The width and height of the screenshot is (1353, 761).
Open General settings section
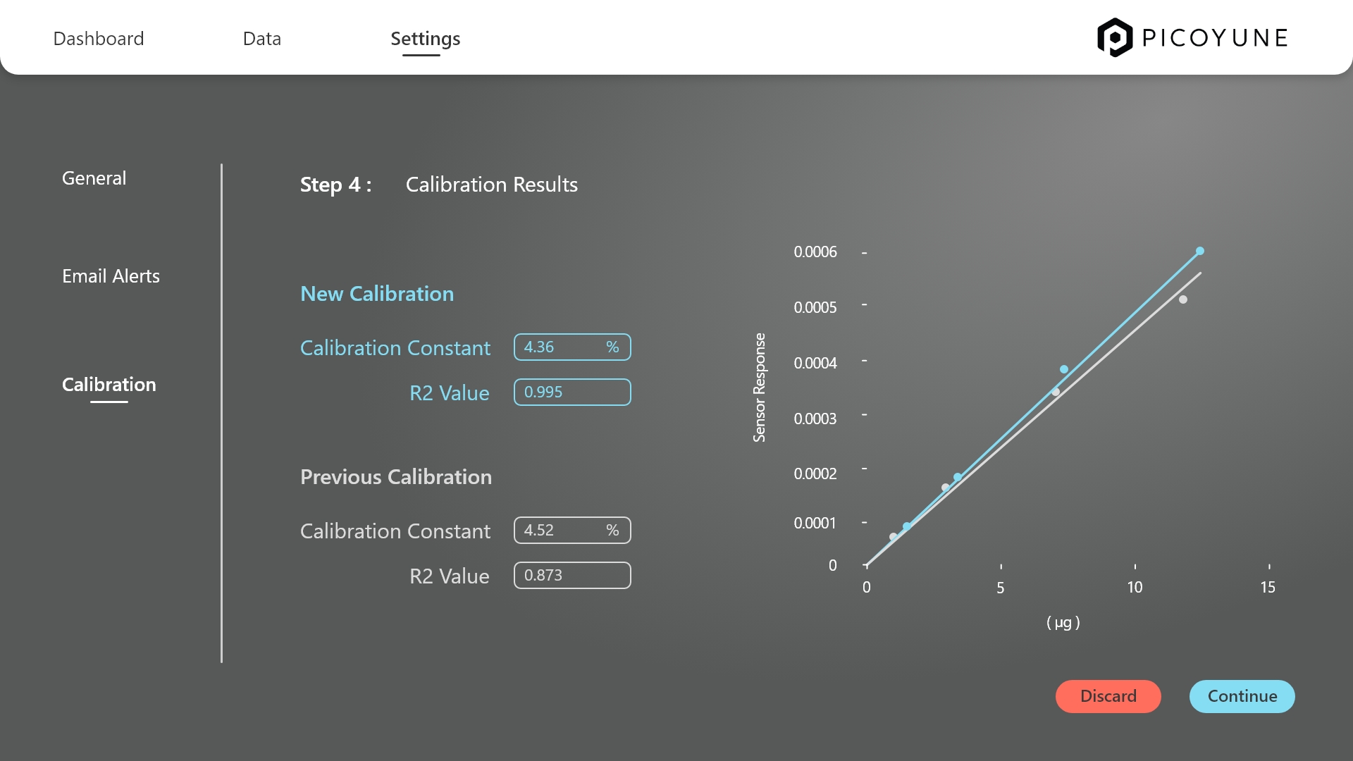pos(94,178)
